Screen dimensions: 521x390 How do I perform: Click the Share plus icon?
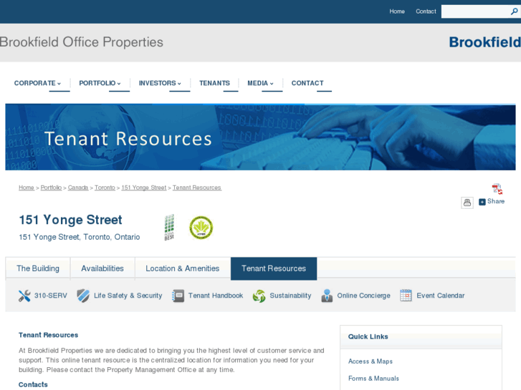(482, 202)
